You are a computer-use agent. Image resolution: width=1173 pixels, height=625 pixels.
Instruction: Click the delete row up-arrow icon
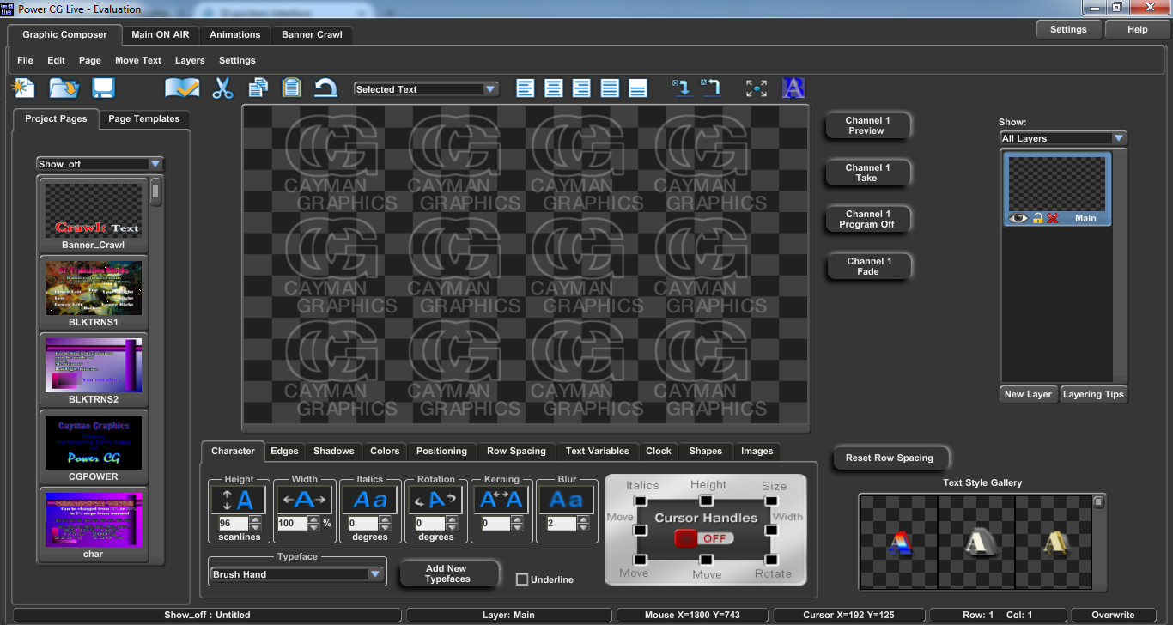[710, 88]
